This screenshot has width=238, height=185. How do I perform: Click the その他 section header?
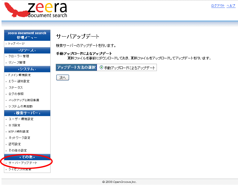[x=27, y=157]
